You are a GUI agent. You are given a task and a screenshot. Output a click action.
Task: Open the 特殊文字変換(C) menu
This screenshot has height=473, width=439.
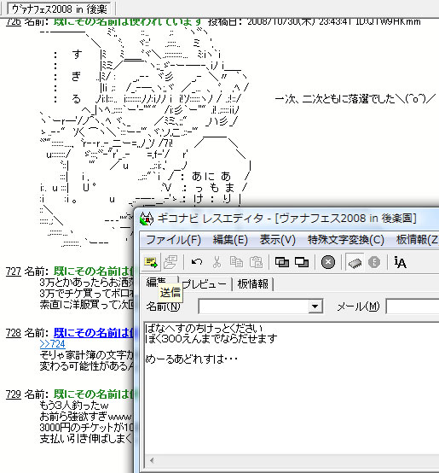coord(346,240)
